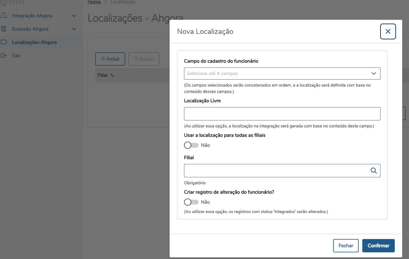Click the Integração Ahgora upload icon
This screenshot has height=259, width=409.
point(4,15)
